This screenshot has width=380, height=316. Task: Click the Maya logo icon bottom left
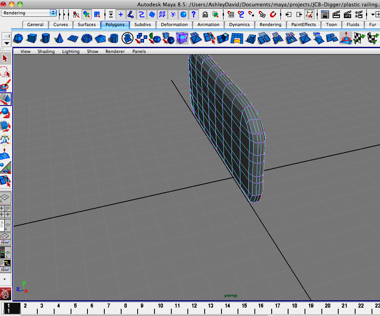coord(5,294)
